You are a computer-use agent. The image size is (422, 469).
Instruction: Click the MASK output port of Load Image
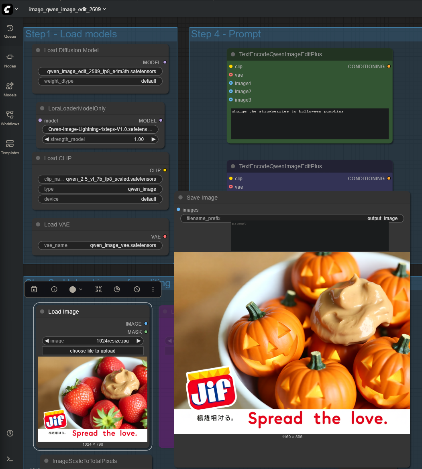click(146, 332)
